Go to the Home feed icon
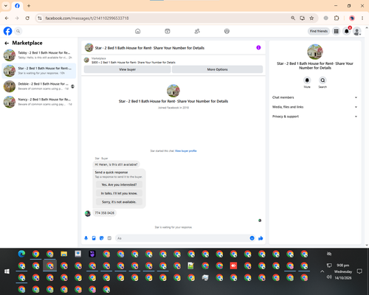 [x=138, y=31]
